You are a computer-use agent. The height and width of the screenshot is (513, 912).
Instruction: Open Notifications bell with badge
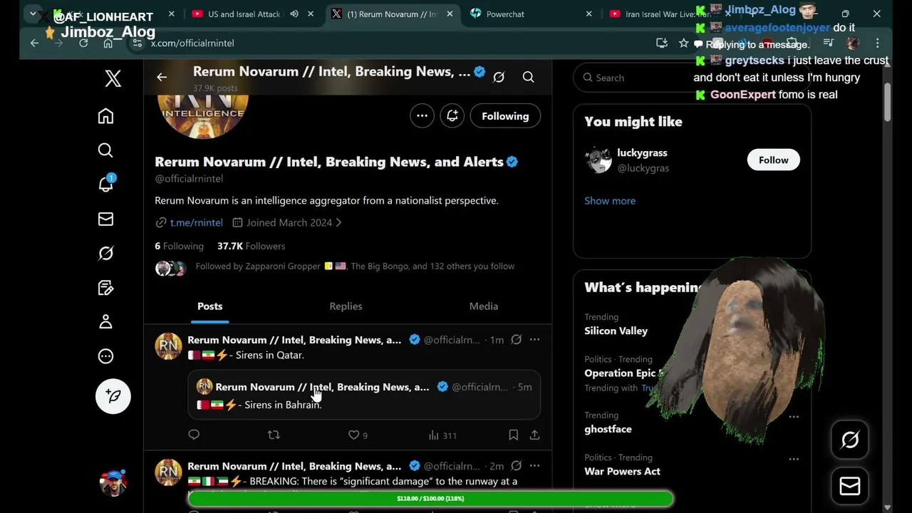pos(105,185)
